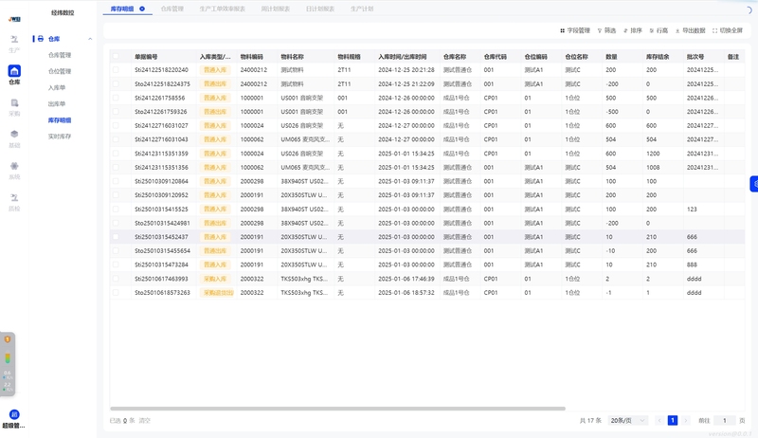Check the row Sti24122518220240
This screenshot has width=758, height=438.
click(x=116, y=69)
